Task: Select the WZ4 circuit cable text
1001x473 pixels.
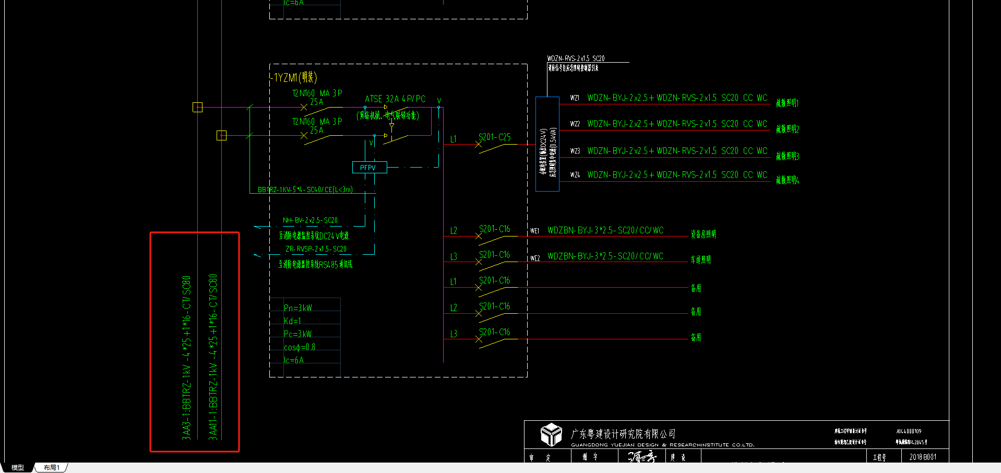Action: [677, 175]
